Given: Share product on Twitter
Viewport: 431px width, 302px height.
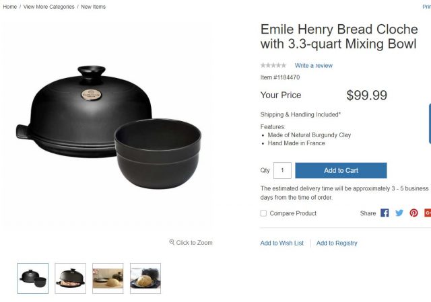Looking at the screenshot, I should pyautogui.click(x=399, y=213).
